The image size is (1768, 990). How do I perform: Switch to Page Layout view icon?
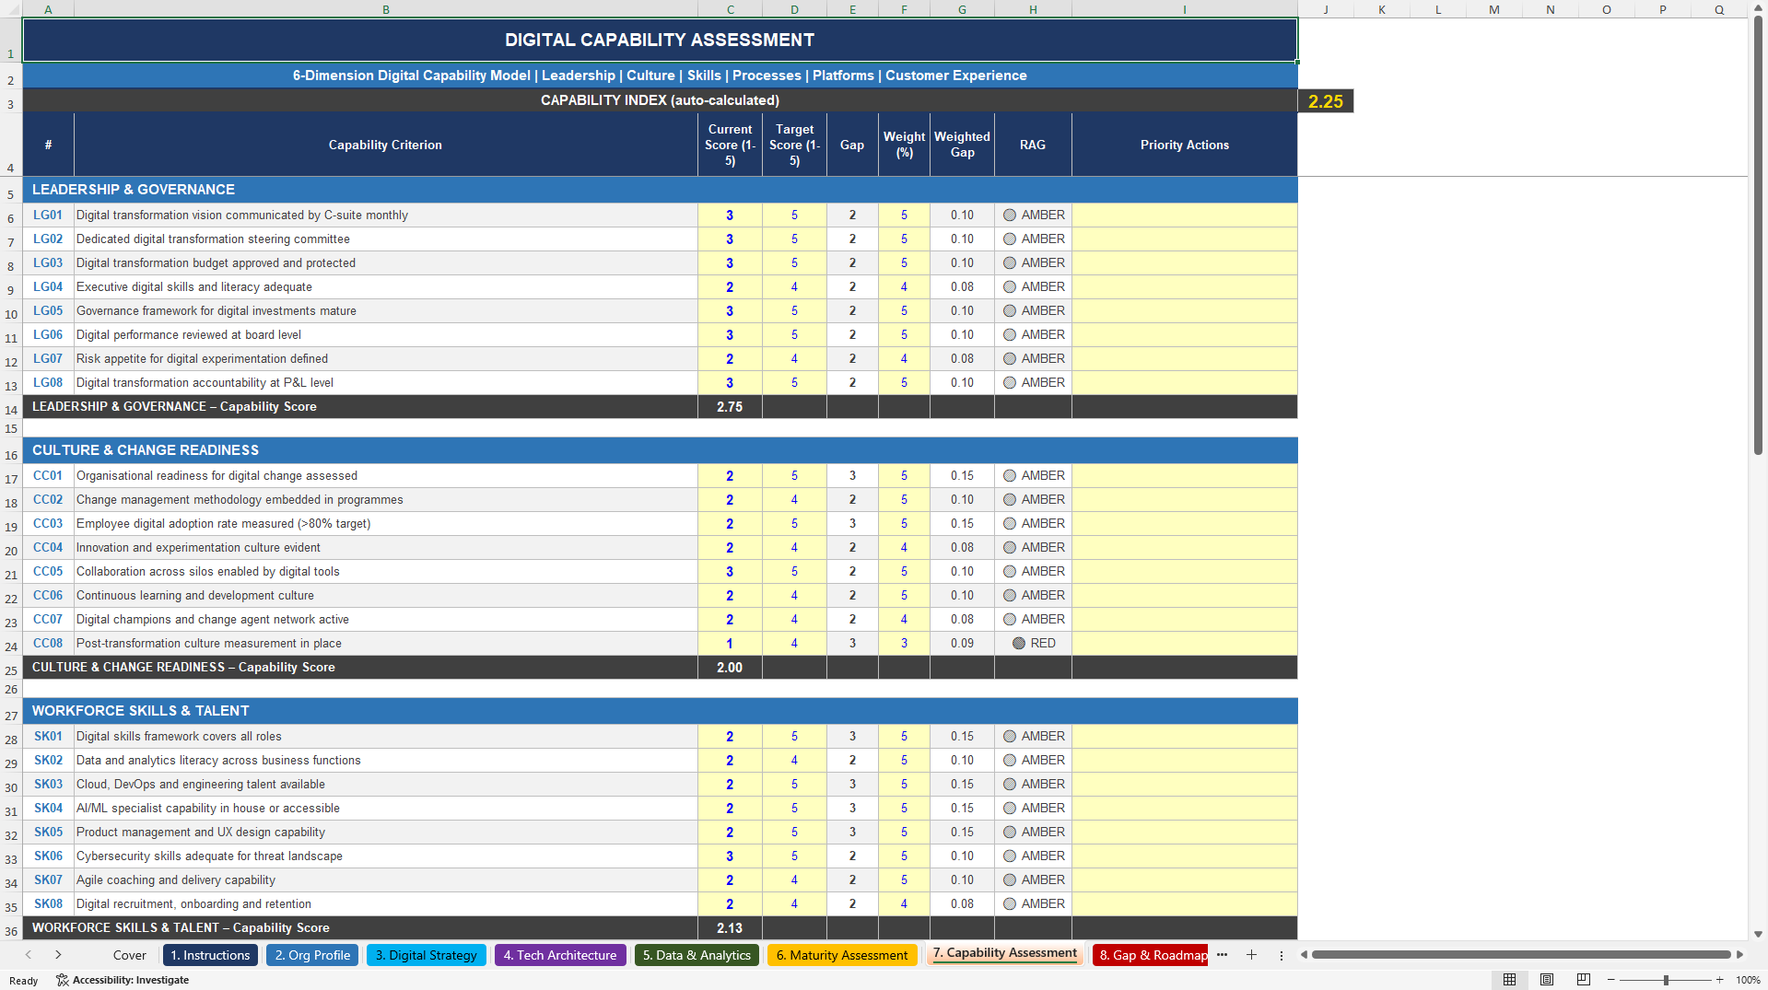[x=1547, y=980]
